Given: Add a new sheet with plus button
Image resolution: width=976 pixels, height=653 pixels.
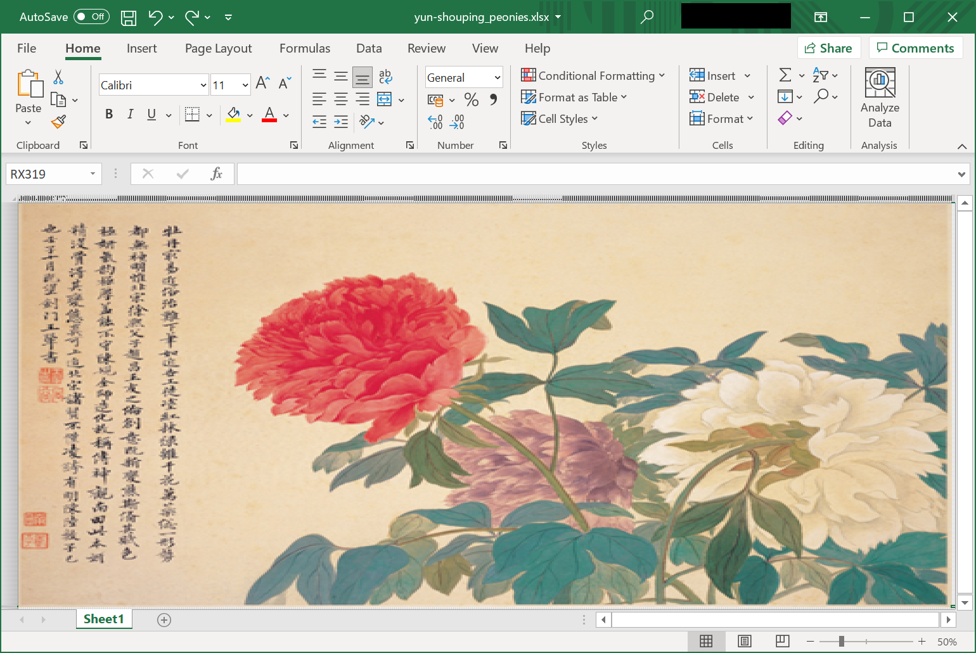Looking at the screenshot, I should point(164,619).
